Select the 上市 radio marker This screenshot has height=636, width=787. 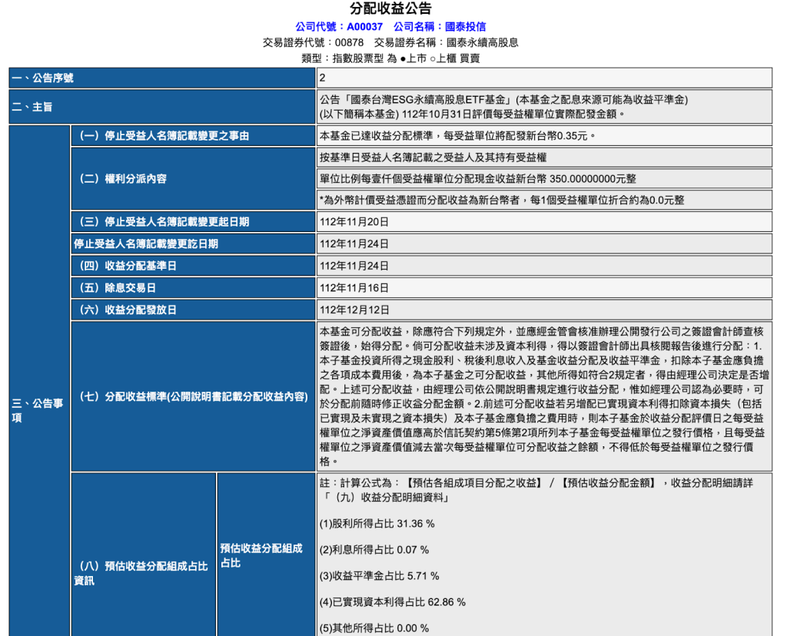403,58
